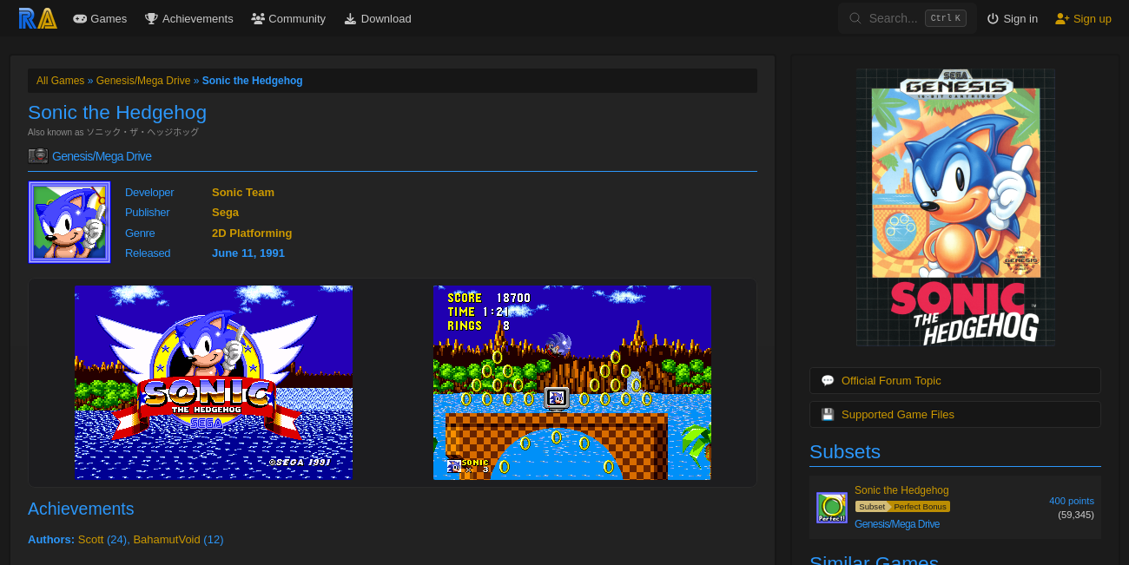Open the Sonic the Hedgehog subset link
This screenshot has width=1129, height=565.
(x=901, y=490)
